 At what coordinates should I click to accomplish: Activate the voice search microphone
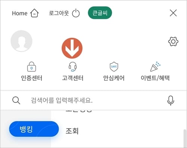click(171, 100)
